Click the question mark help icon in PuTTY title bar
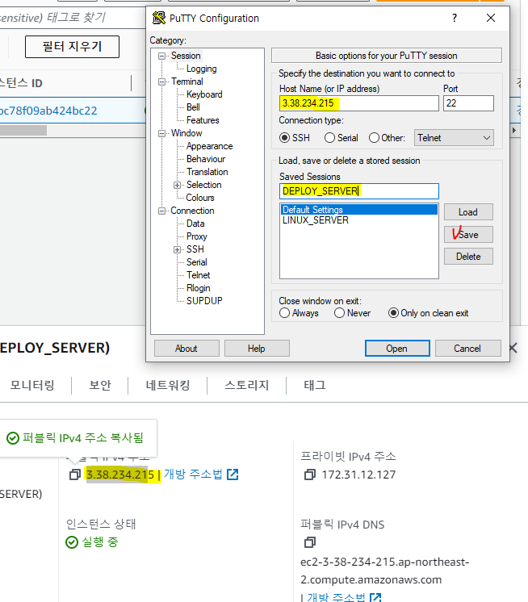 (x=455, y=18)
